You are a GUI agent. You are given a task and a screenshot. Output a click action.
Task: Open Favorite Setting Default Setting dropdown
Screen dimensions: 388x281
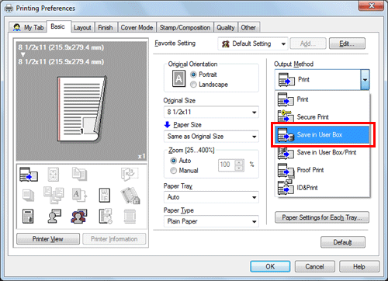click(253, 43)
